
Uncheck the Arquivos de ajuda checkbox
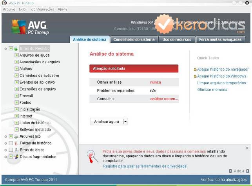click(16, 55)
